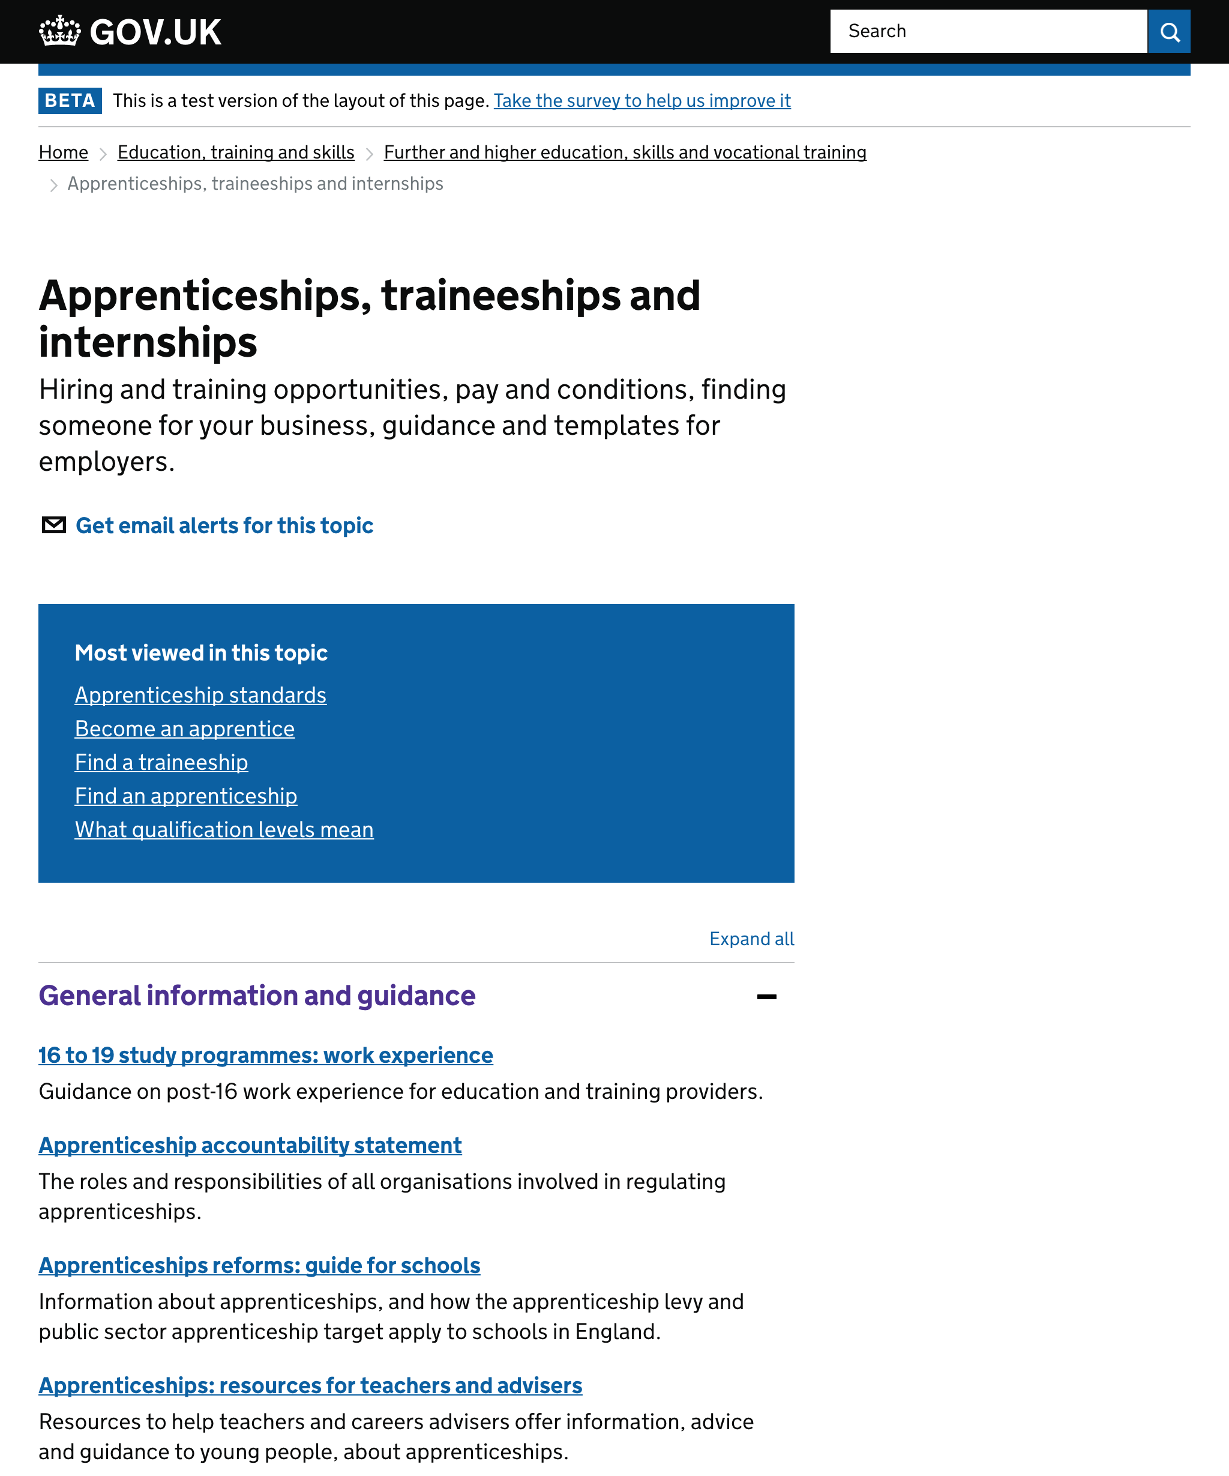Click the Search input field
Image resolution: width=1229 pixels, height=1476 pixels.
pos(989,31)
